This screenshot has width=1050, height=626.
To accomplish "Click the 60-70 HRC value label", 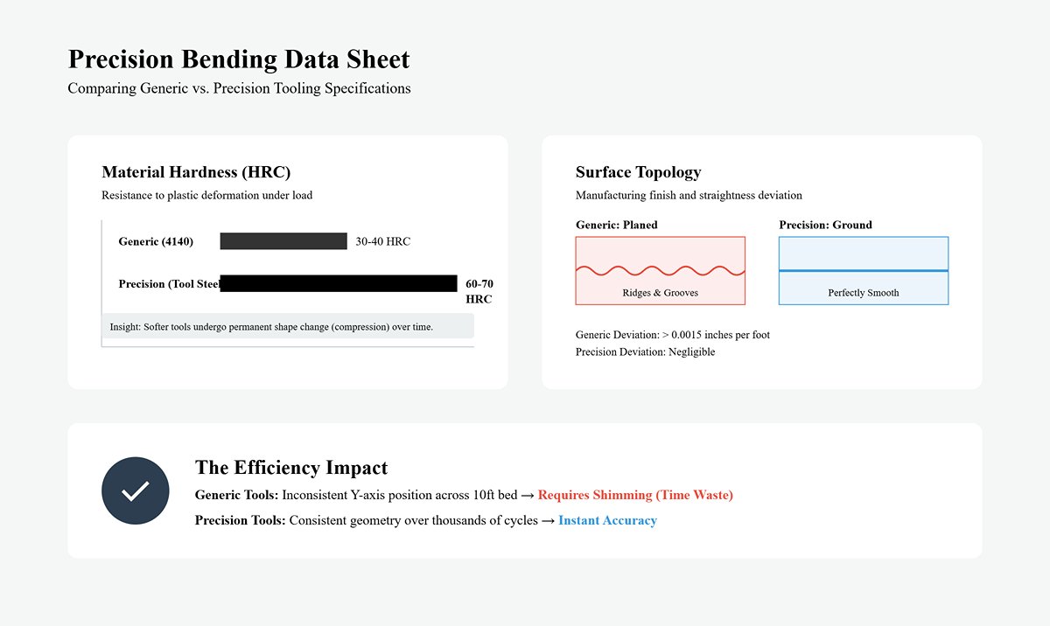I will [479, 291].
